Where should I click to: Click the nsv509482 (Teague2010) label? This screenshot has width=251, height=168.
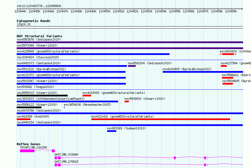[36, 87]
